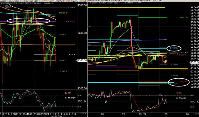This screenshot has height=117, width=199.
Task: Click the 17 YRange label in right stochastic panel
Action: pos(181,98)
